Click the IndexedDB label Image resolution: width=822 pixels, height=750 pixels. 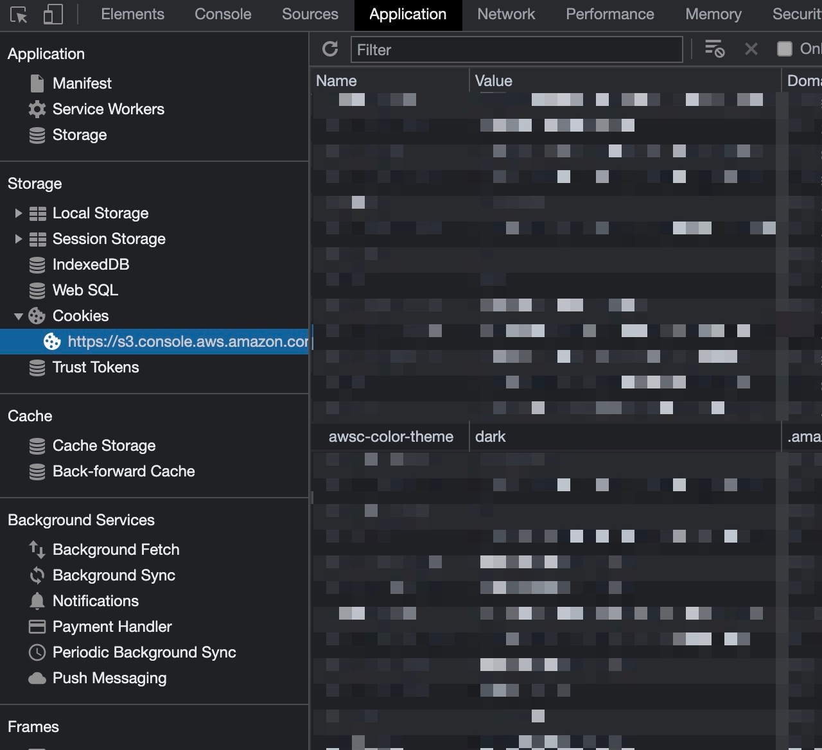point(91,265)
